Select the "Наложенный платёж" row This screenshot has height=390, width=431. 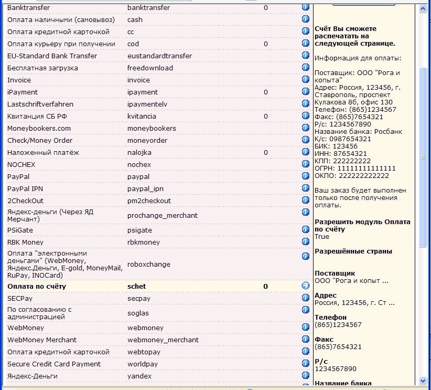coord(159,153)
